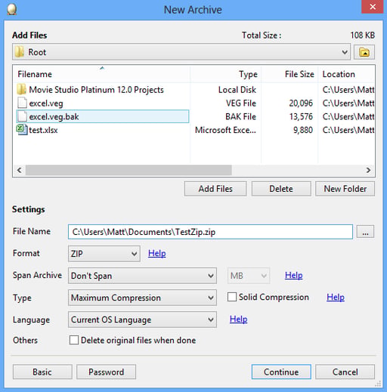Click the horizontal scrollbar thumb in file list
Image resolution: width=387 pixels, height=392 pixels.
tap(128, 170)
